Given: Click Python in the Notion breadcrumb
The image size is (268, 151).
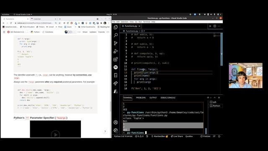Looking at the screenshot, I should [35, 32].
